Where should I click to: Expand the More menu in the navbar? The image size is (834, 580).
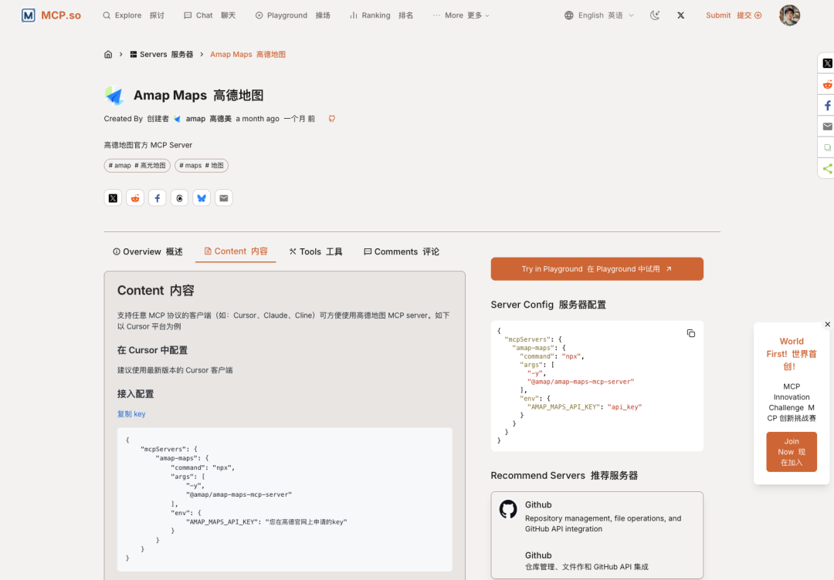tap(460, 15)
